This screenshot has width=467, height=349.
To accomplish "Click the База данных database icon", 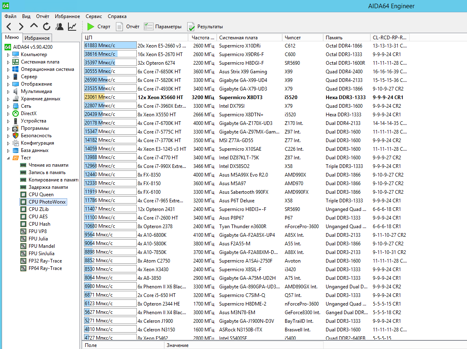I will coord(16,150).
